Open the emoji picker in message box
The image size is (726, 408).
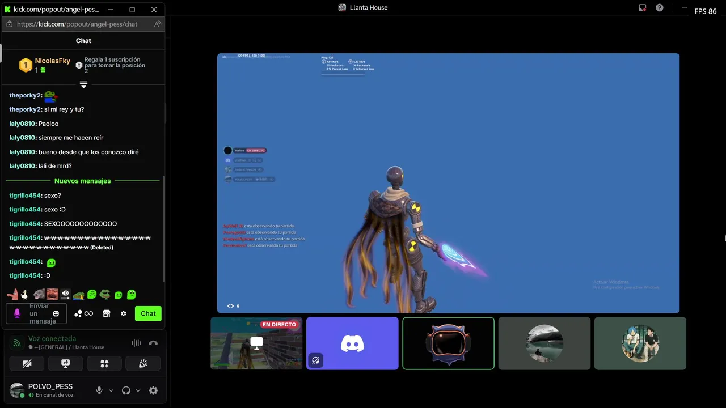[56, 313]
